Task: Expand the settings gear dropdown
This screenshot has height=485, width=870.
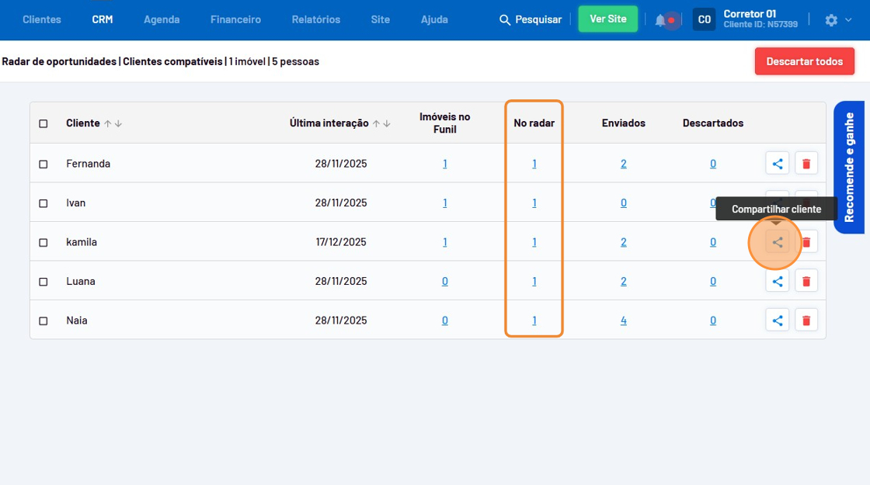Action: [x=837, y=20]
